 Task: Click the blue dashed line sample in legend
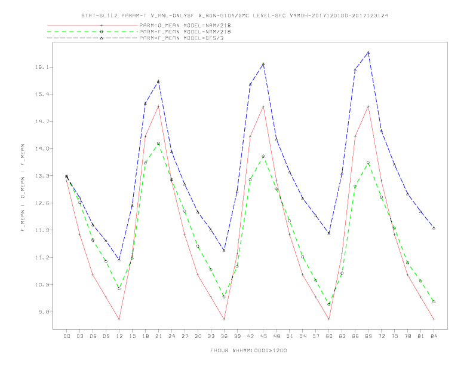(x=93, y=38)
